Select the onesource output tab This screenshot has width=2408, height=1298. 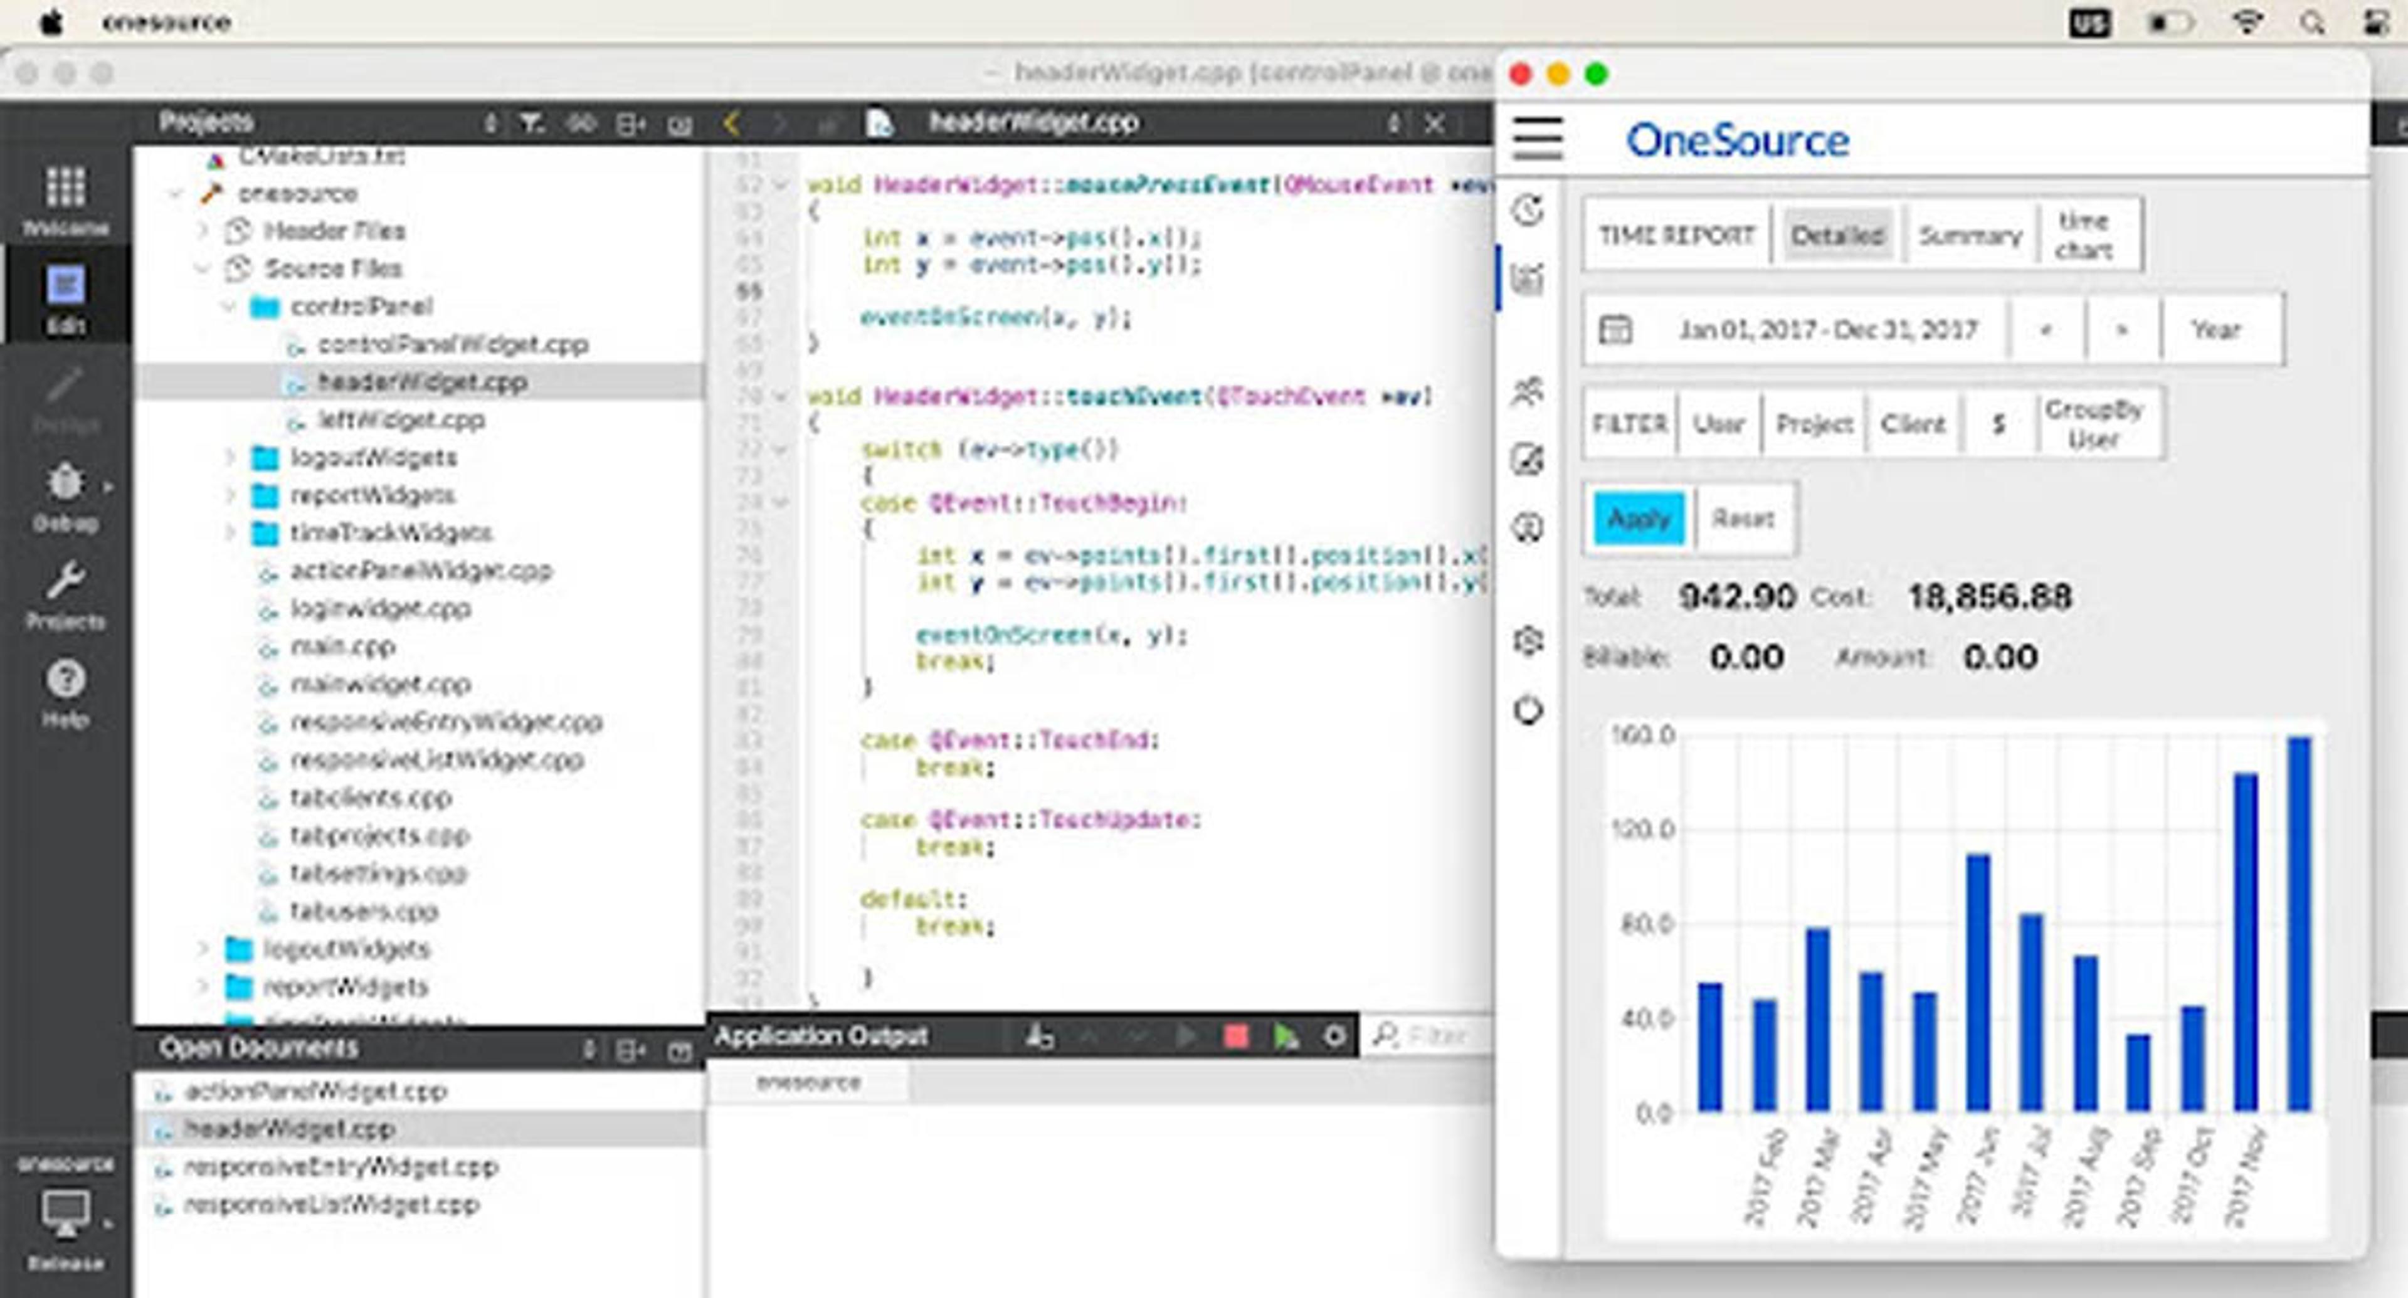click(x=808, y=1083)
